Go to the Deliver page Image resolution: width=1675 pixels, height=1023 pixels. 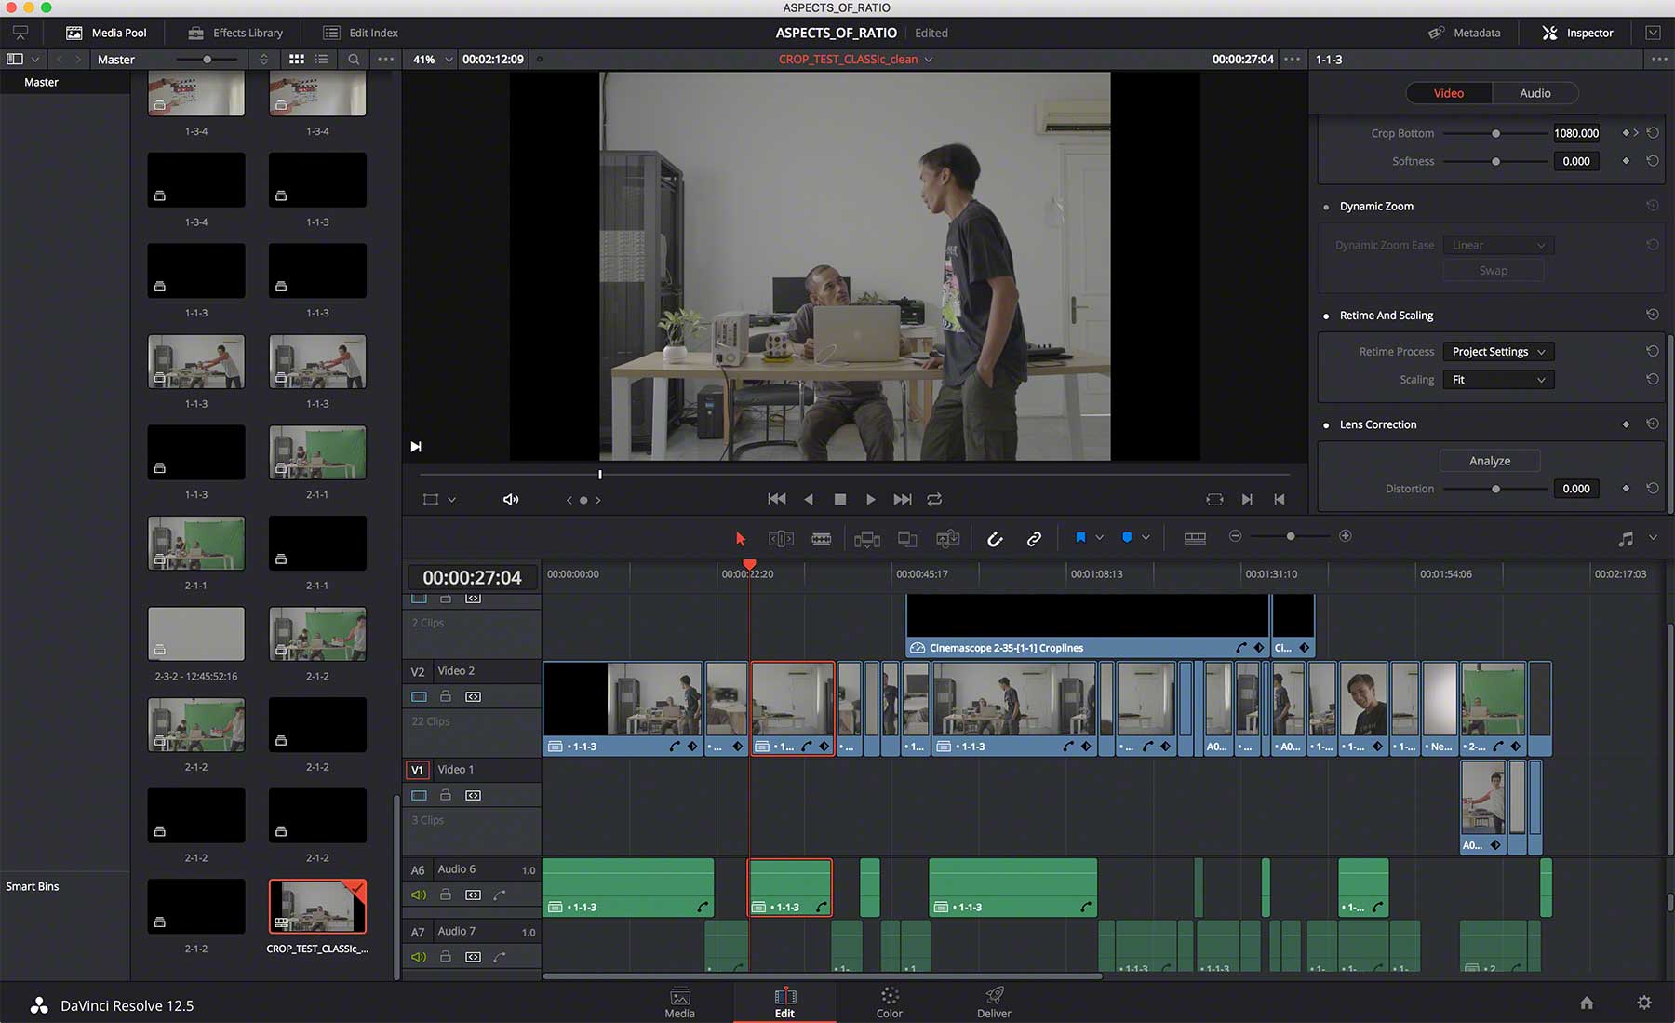click(x=994, y=1003)
